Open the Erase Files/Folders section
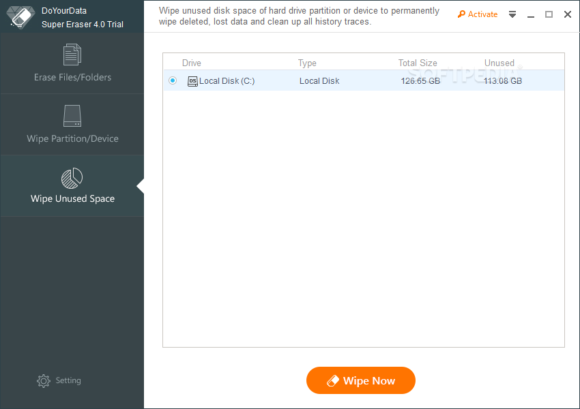The height and width of the screenshot is (409, 580). coord(72,63)
